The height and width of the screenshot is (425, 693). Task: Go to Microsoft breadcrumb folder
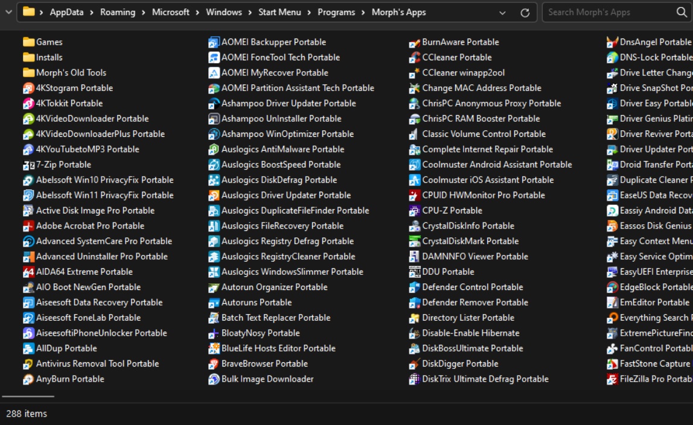tap(171, 12)
